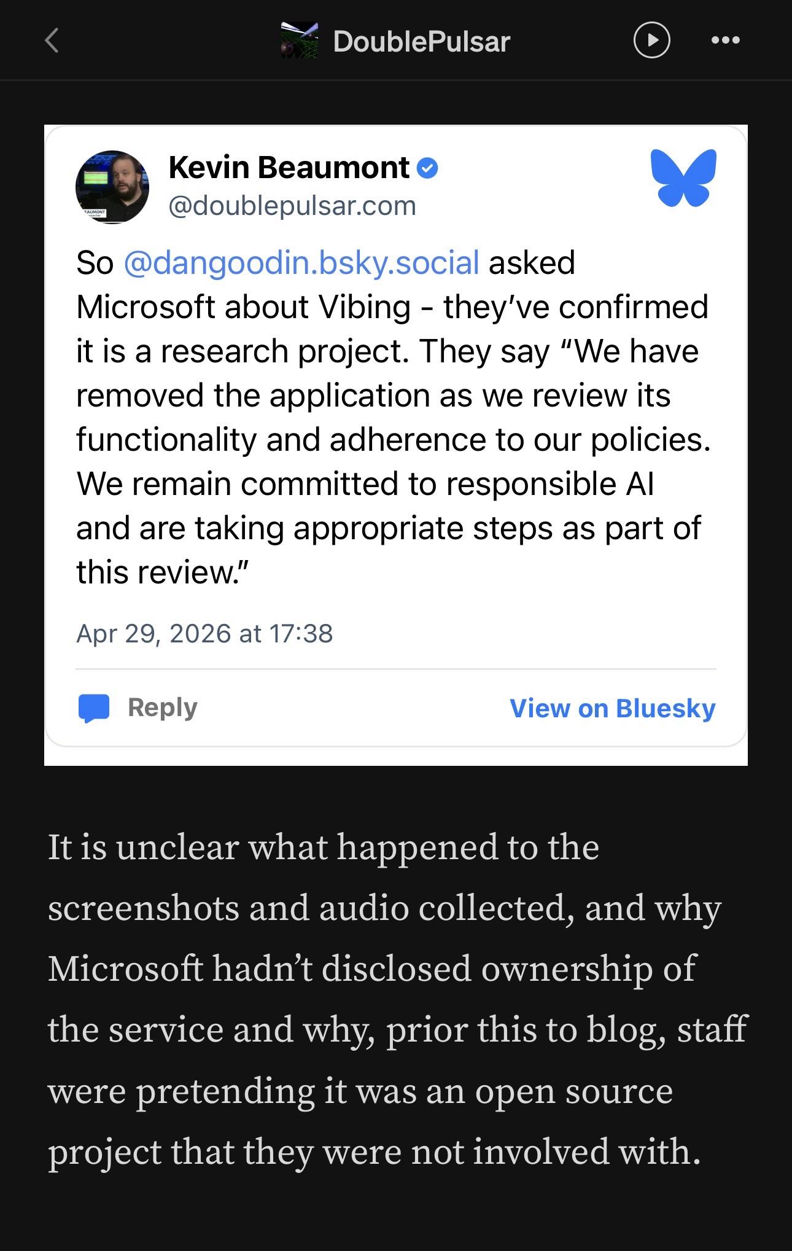Click the Bluesky butterfly logo
The height and width of the screenshot is (1251, 792).
point(683,177)
